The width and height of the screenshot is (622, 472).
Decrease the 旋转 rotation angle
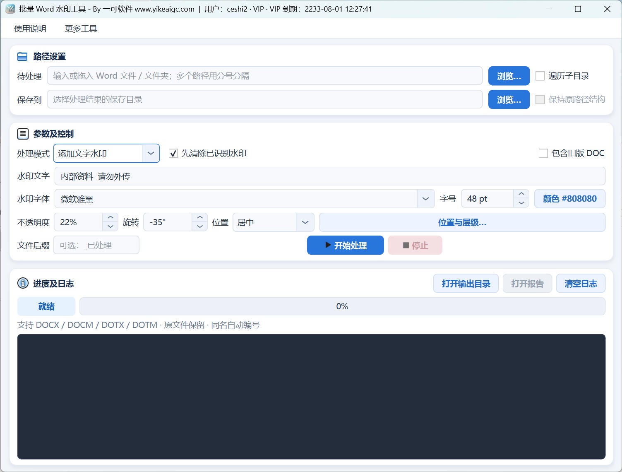click(200, 226)
